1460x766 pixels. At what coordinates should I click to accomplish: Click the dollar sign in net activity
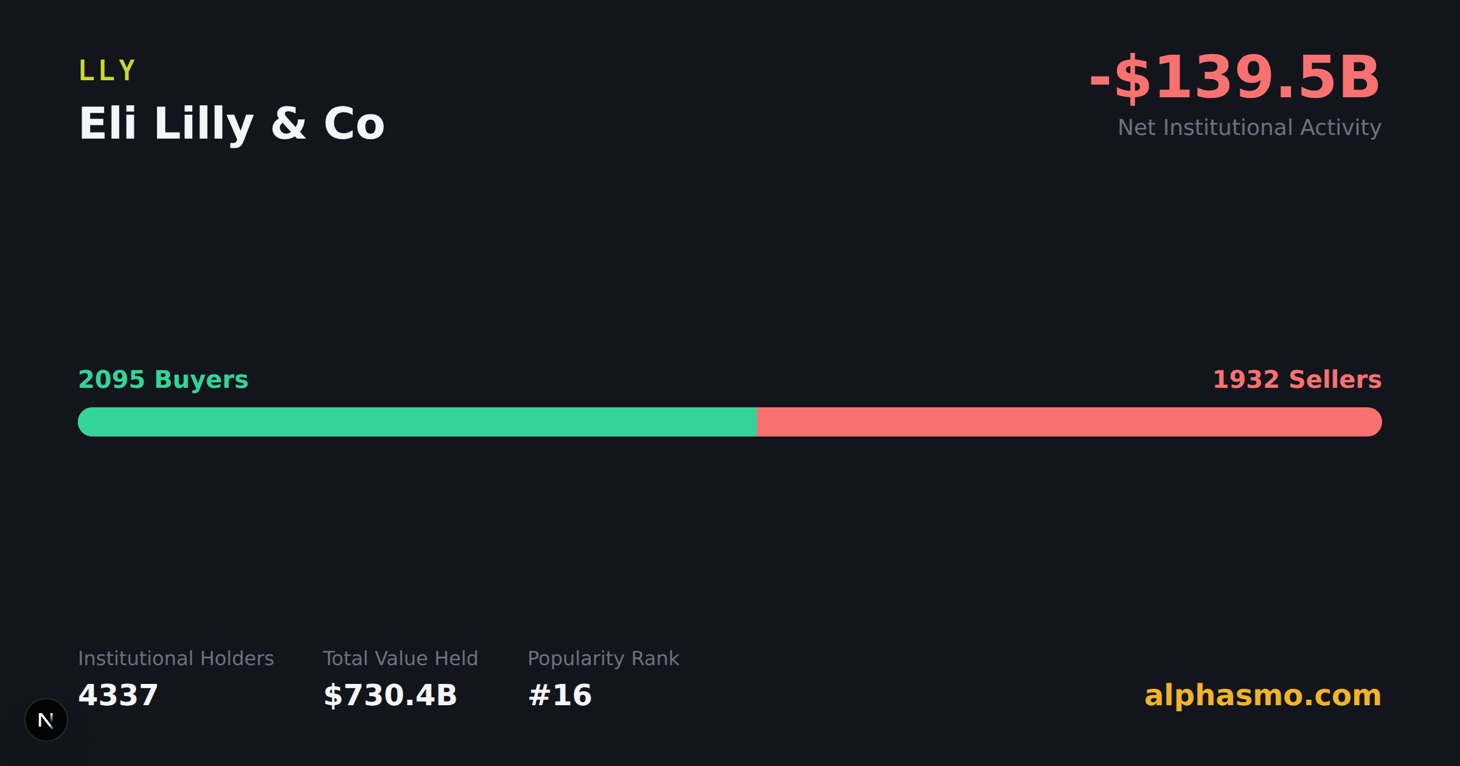tap(1132, 78)
